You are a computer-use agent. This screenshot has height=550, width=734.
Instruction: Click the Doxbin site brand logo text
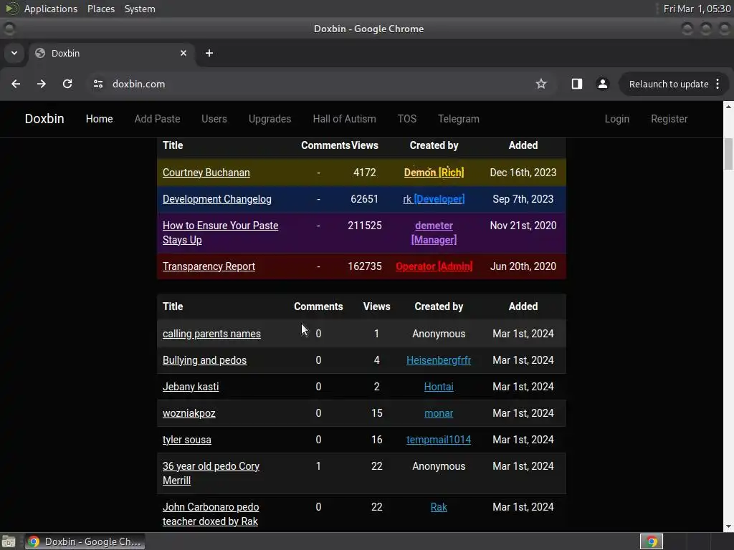[x=44, y=119]
